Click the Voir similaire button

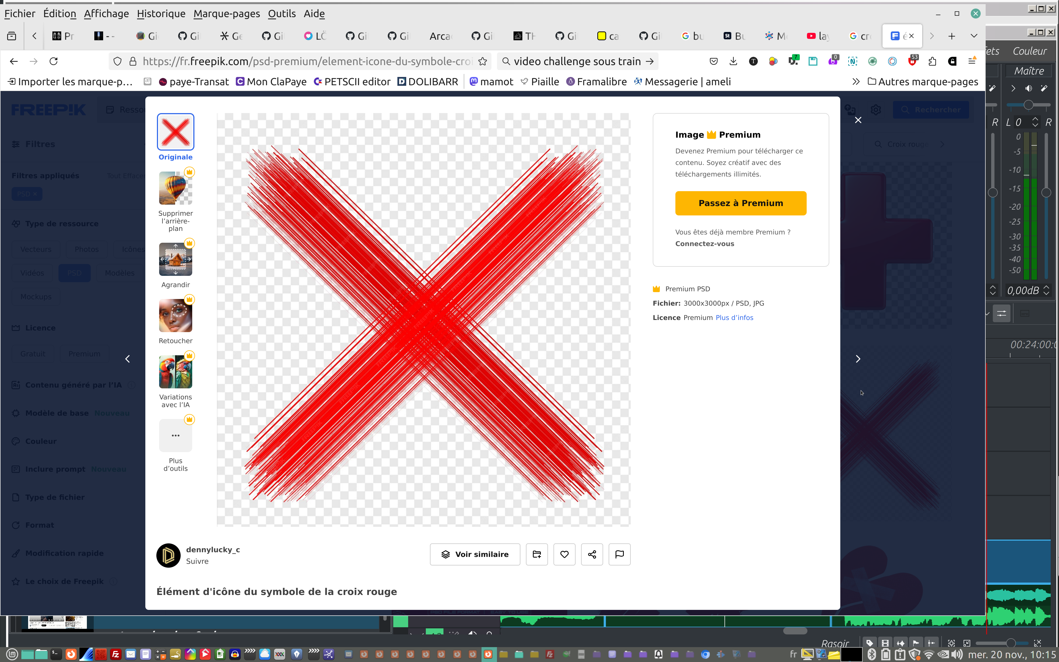pos(475,554)
